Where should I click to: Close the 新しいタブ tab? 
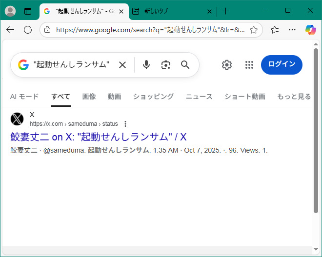209,12
